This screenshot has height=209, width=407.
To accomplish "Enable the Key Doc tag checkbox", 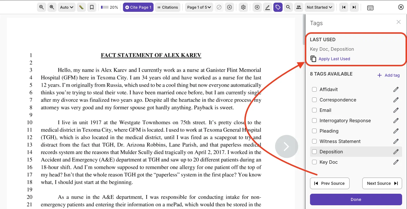I will (314, 162).
